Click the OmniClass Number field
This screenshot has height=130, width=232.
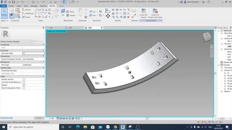click(33, 71)
